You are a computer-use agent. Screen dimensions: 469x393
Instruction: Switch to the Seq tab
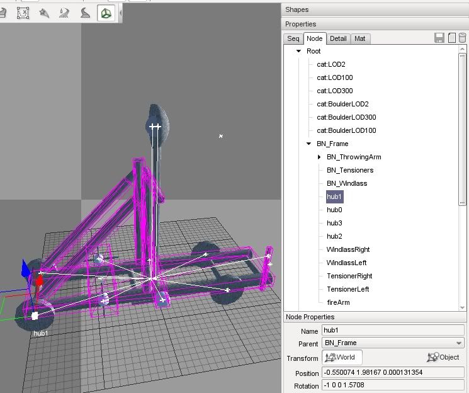pyautogui.click(x=293, y=38)
